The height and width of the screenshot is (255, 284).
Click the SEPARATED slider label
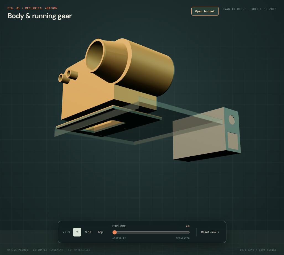183,238
